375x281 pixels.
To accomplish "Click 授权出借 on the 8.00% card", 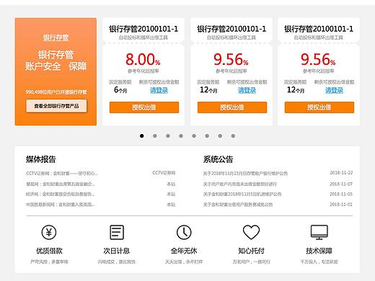I will [144, 107].
